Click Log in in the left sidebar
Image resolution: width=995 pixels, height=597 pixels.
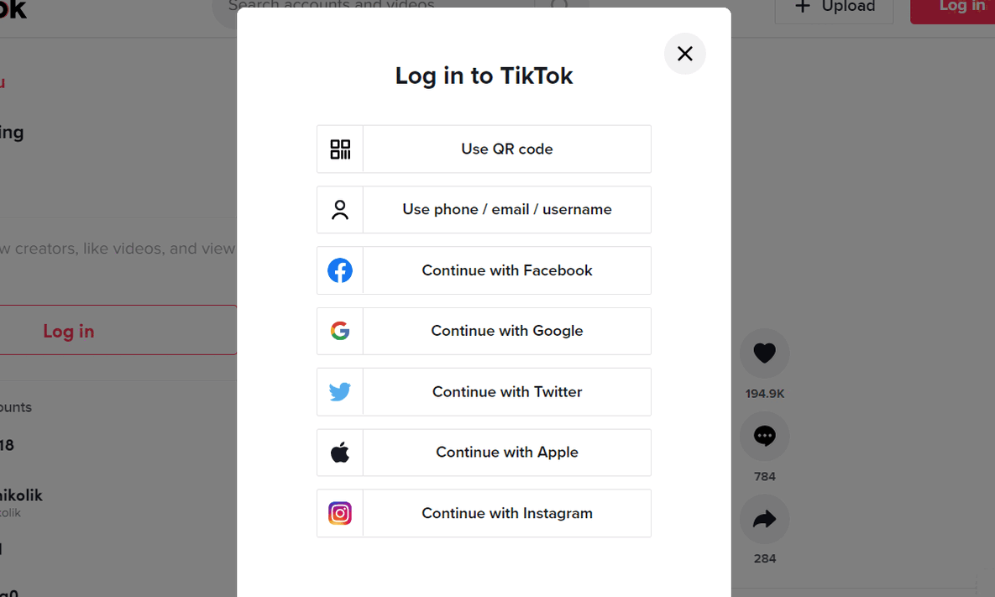[x=68, y=331]
